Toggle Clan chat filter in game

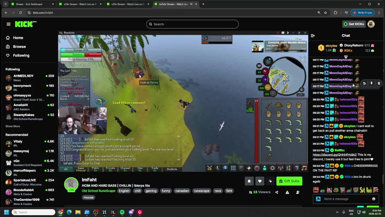140,169
